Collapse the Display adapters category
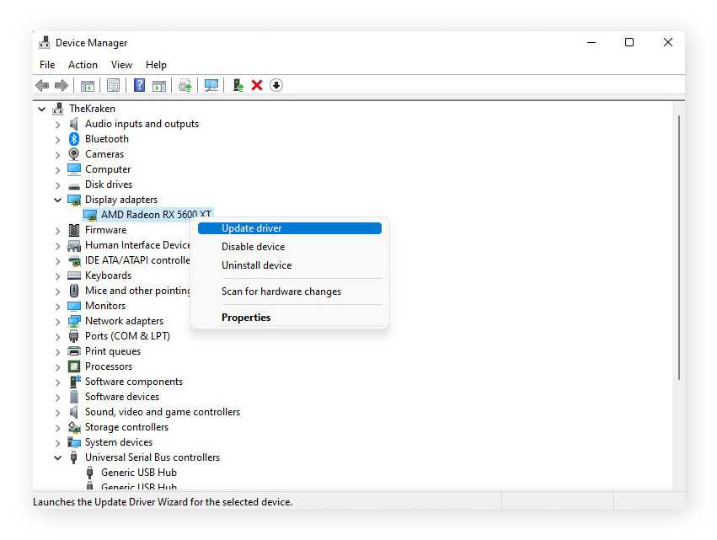 pos(57,200)
